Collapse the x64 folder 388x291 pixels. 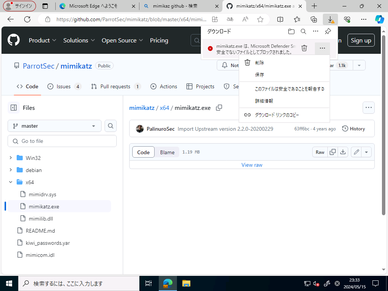(11, 182)
